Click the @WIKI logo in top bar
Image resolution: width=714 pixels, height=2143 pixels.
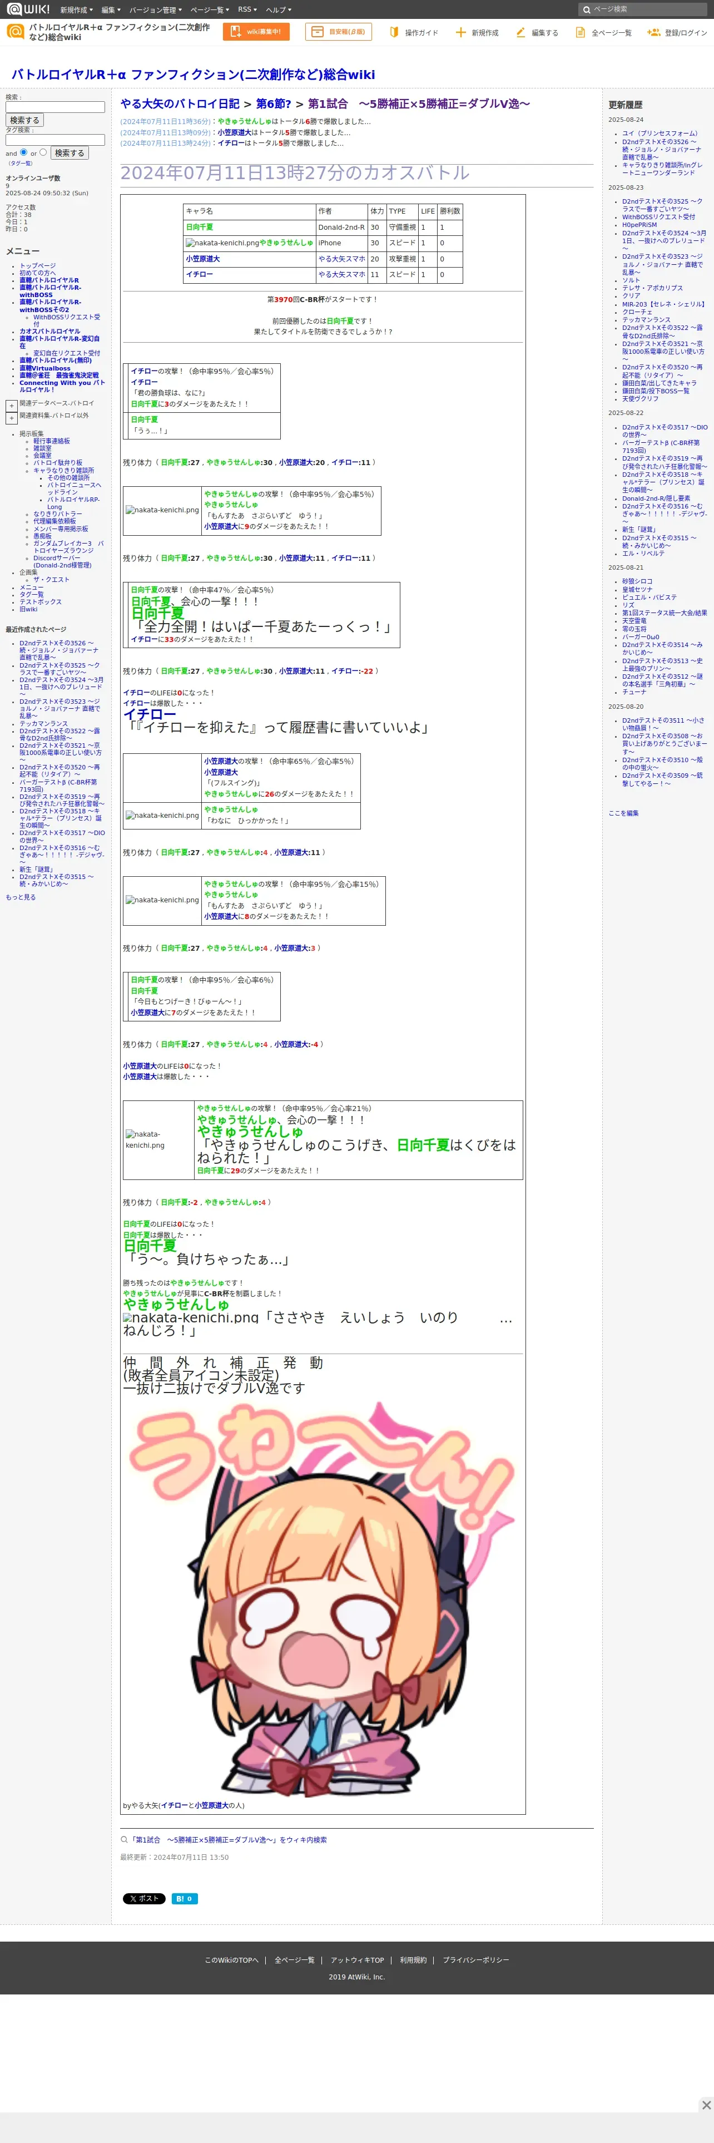coord(27,9)
